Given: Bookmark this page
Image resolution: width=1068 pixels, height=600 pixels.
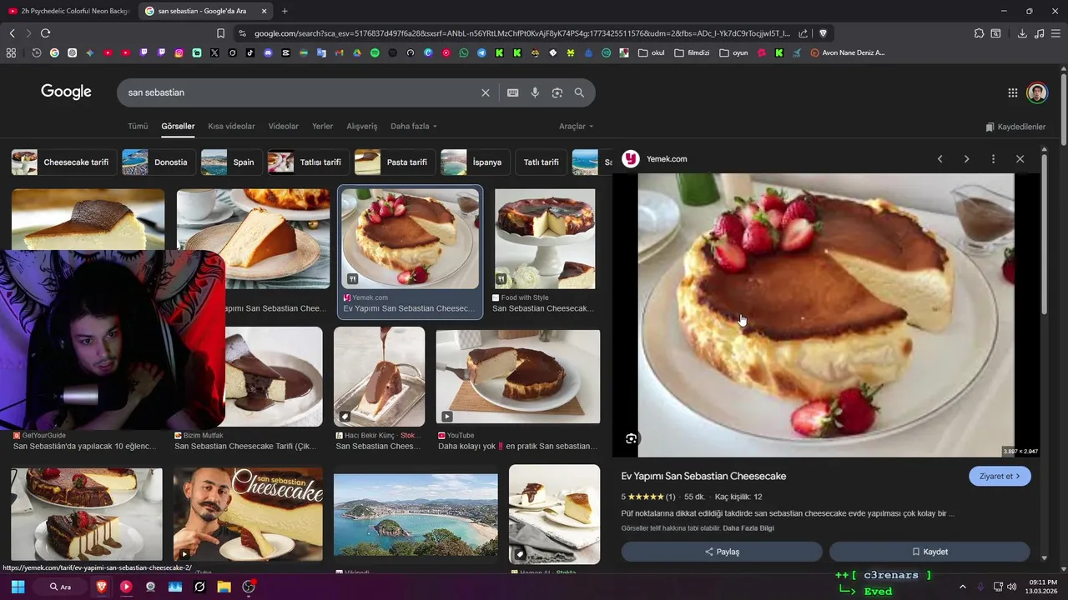Looking at the screenshot, I should coord(220,33).
